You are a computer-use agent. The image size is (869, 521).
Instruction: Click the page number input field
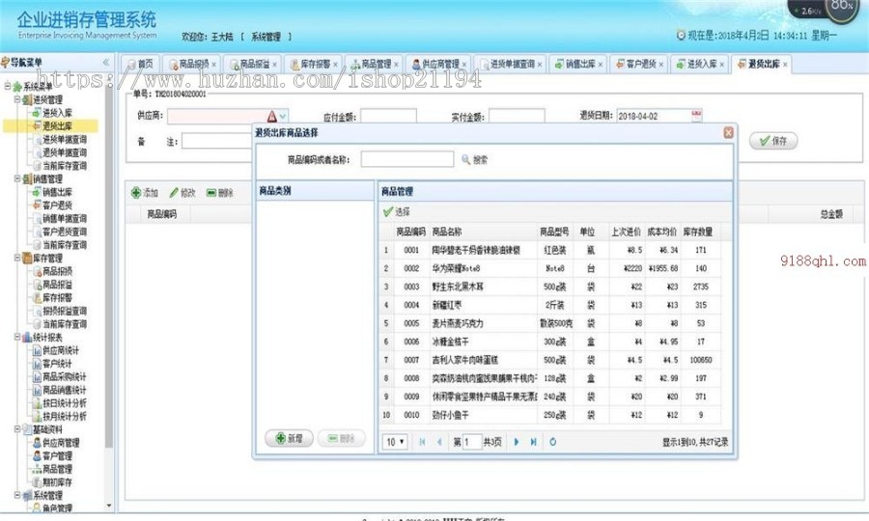pos(472,442)
